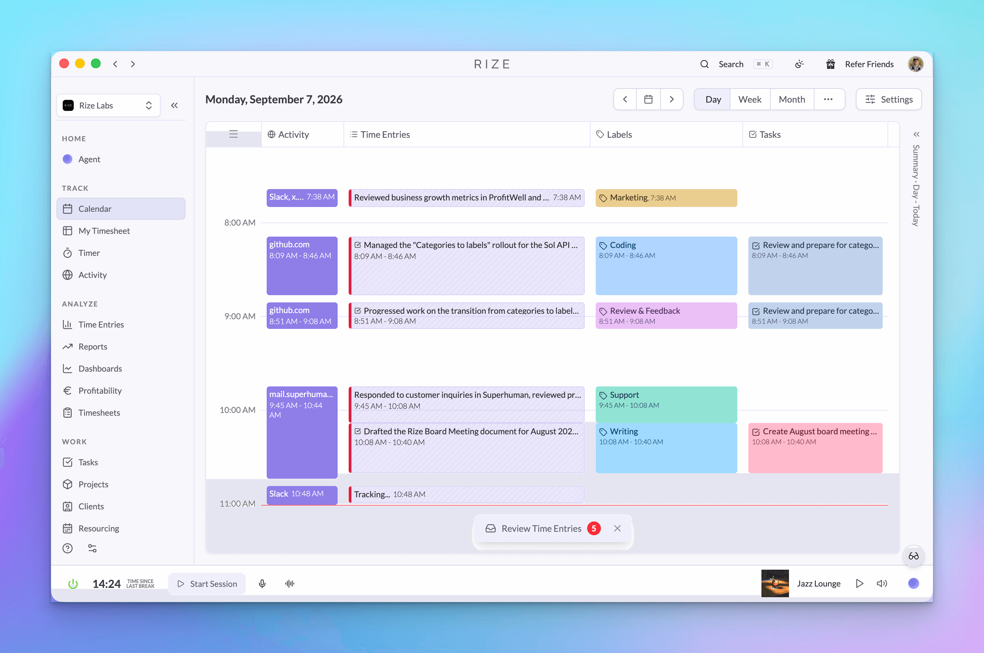Open Calendar in the sidebar
This screenshot has height=653, width=984.
pyautogui.click(x=121, y=209)
